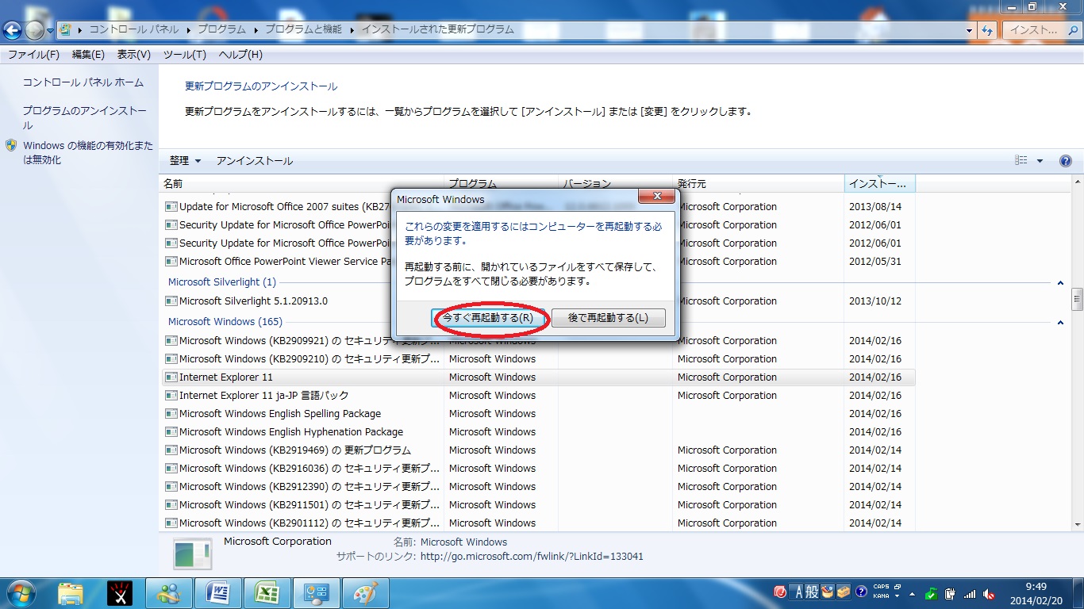1084x609 pixels.
Task: Collapse the Microsoft Silverlight (1) group
Action: coord(1060,283)
